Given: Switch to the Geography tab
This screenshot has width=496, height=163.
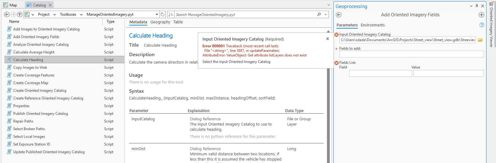Looking at the screenshot, I should click(160, 22).
